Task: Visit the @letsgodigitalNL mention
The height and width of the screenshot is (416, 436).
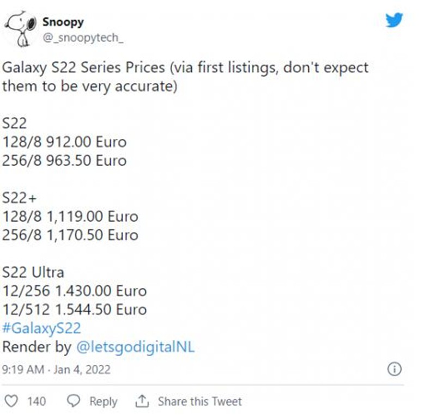Action: point(135,347)
